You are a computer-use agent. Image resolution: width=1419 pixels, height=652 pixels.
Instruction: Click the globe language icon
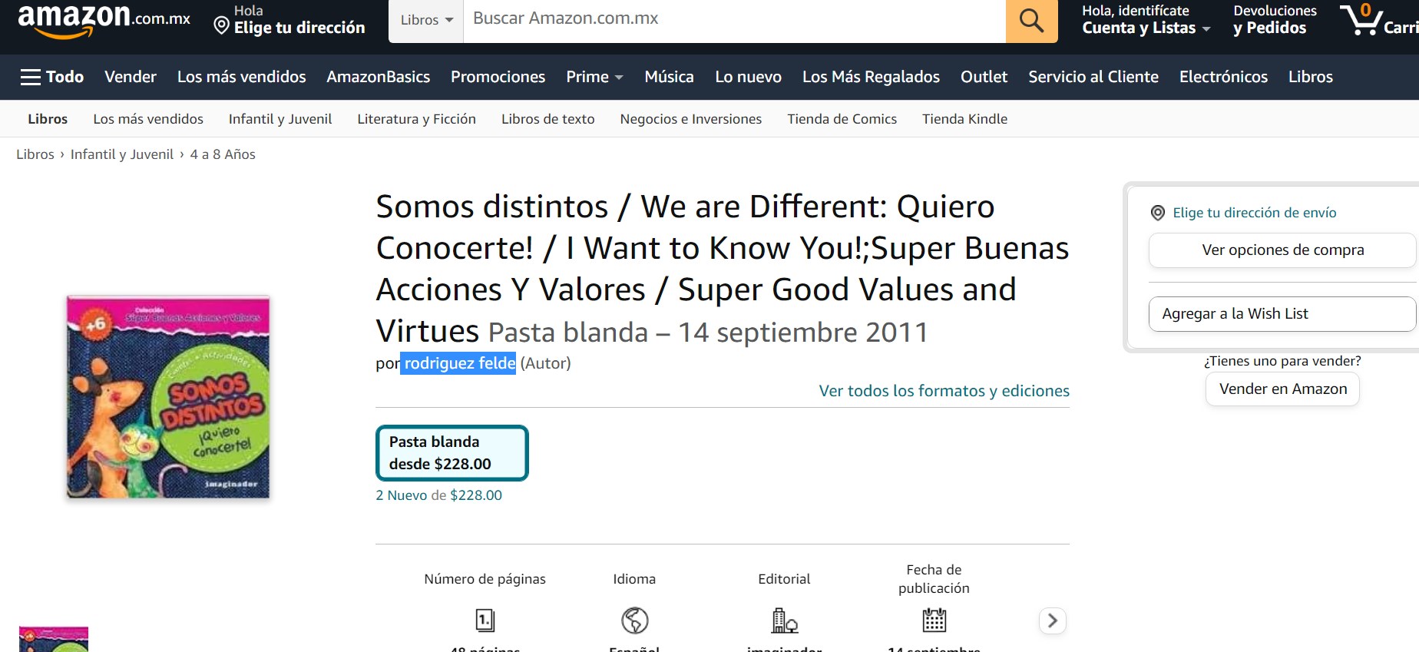coord(635,620)
